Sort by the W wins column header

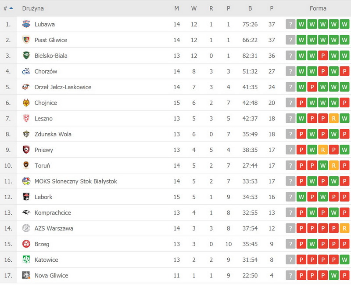[x=194, y=8]
